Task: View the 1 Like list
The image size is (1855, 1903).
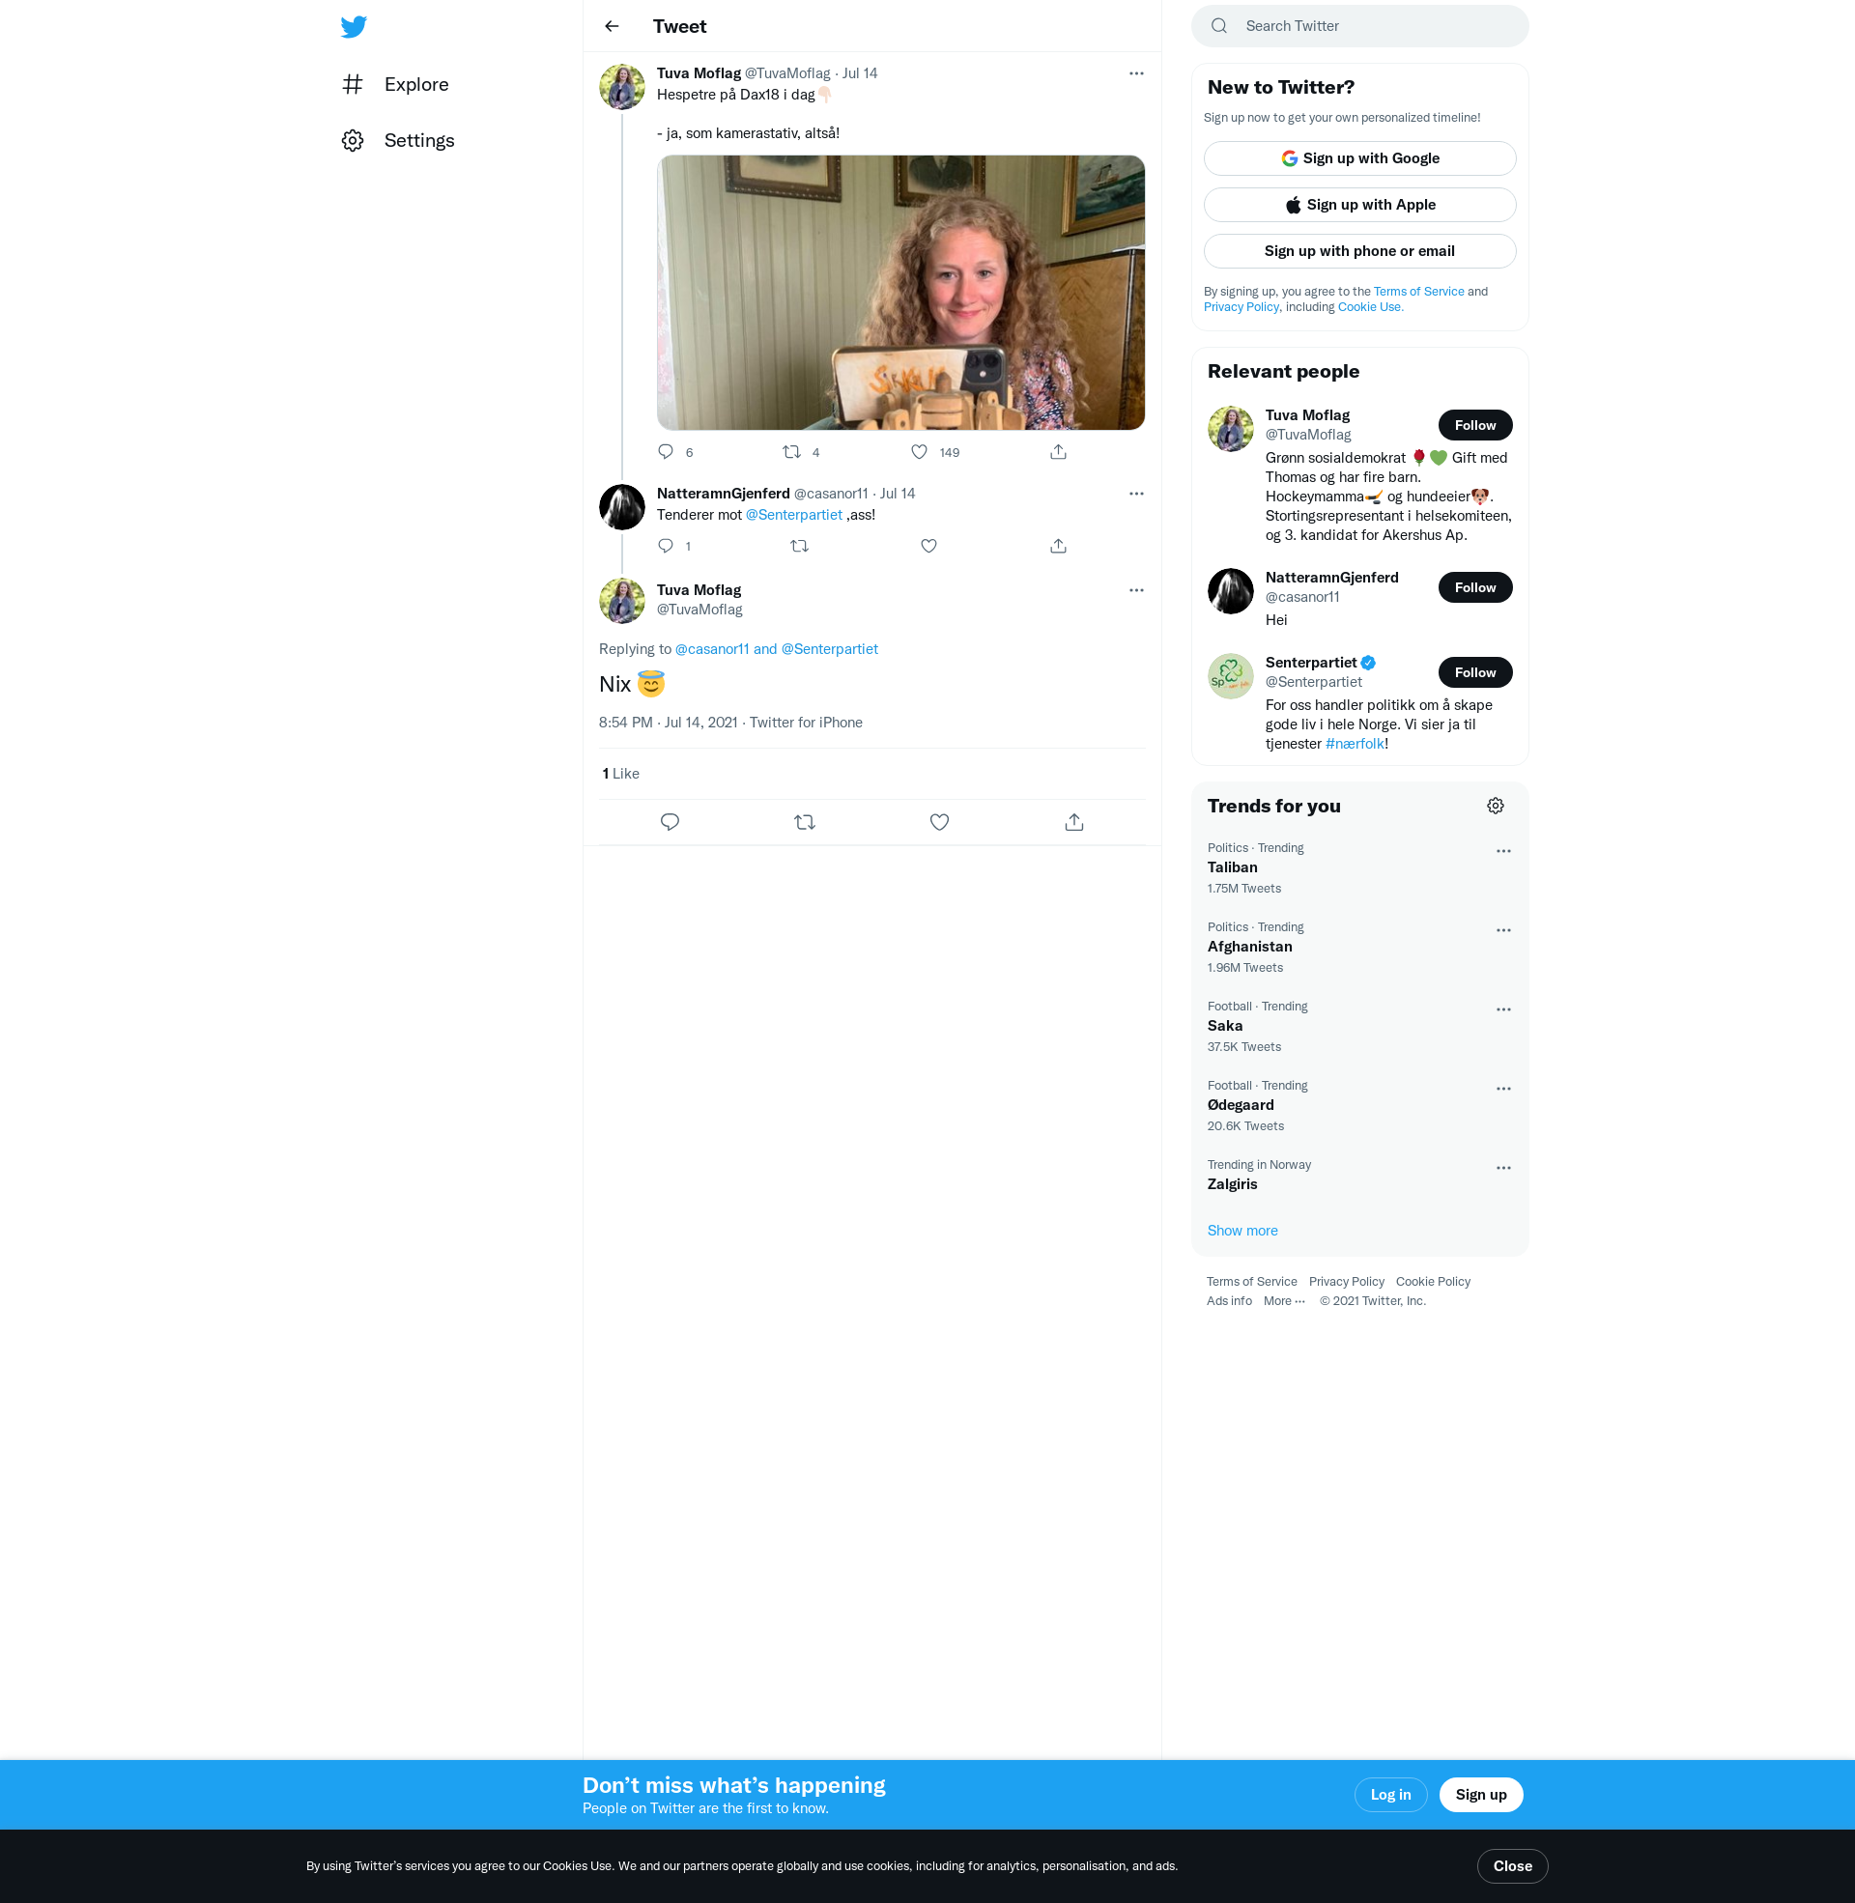Action: click(620, 775)
